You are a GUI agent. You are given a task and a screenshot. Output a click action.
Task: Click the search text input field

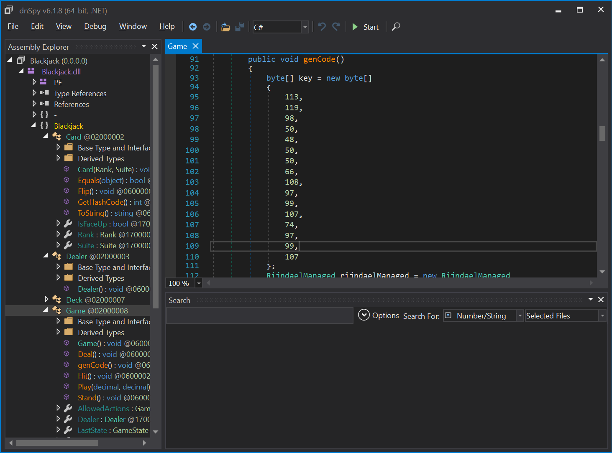coord(259,316)
